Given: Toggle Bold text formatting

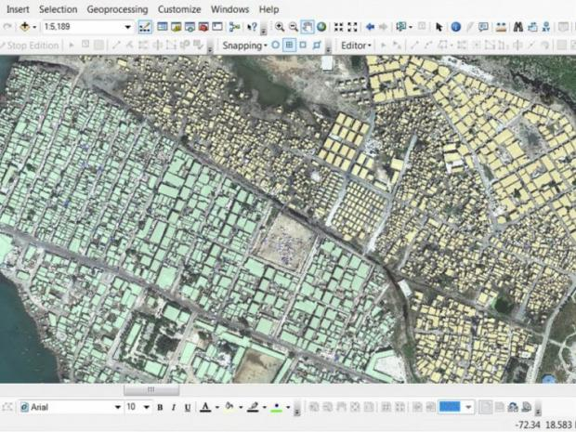Looking at the screenshot, I should (x=160, y=407).
